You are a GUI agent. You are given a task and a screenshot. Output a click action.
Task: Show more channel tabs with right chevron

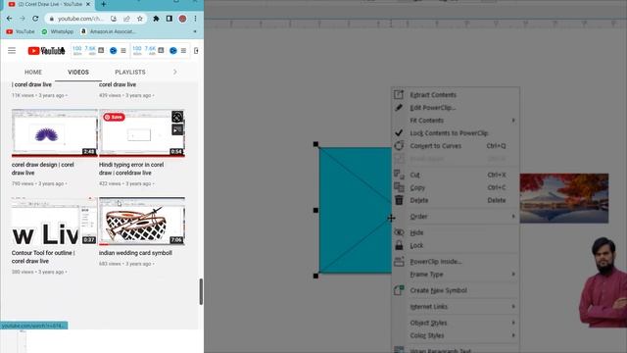click(174, 72)
